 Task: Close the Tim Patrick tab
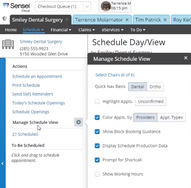[165, 20]
